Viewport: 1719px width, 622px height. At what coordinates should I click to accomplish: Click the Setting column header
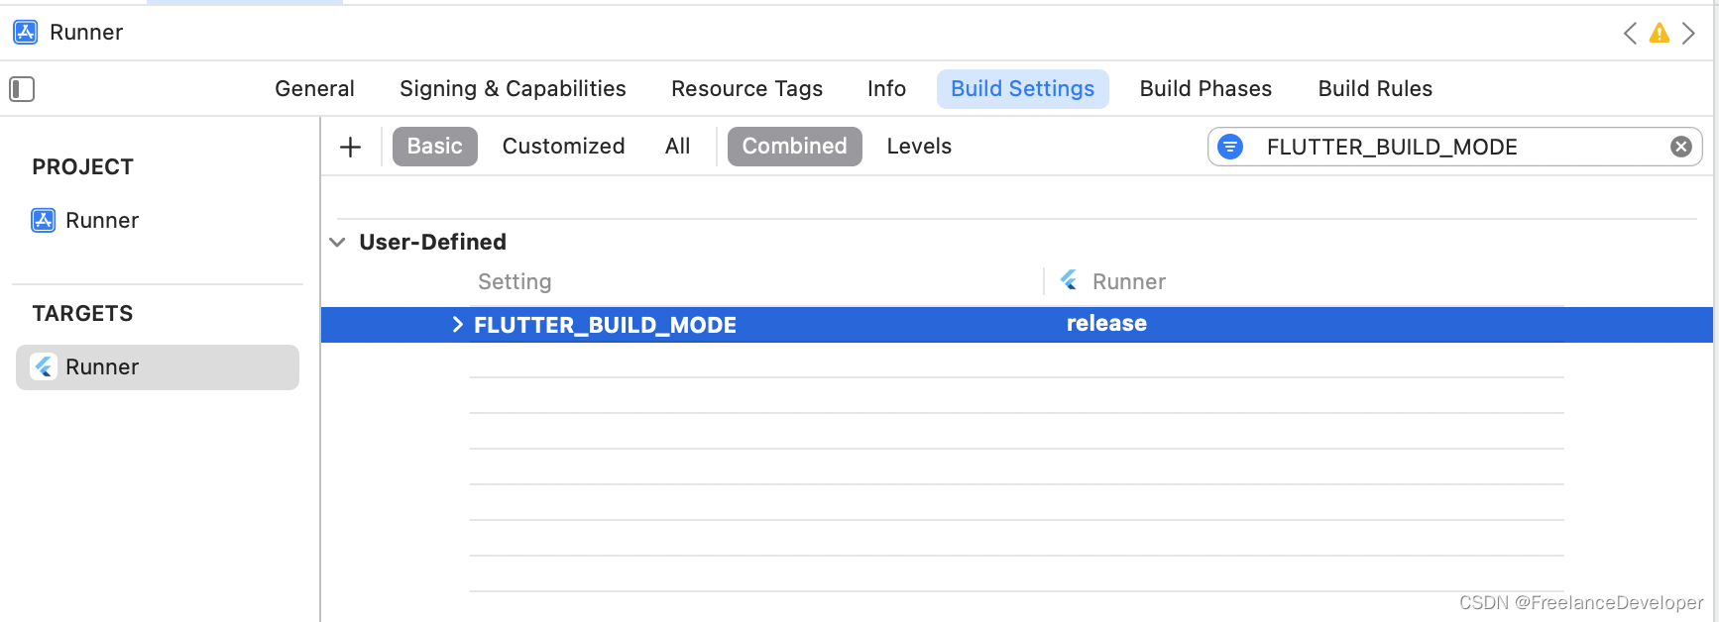[515, 282]
